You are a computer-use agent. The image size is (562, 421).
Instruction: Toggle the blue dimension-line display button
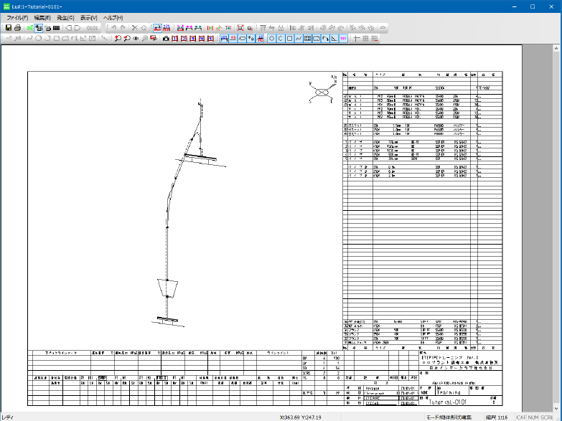(x=225, y=38)
